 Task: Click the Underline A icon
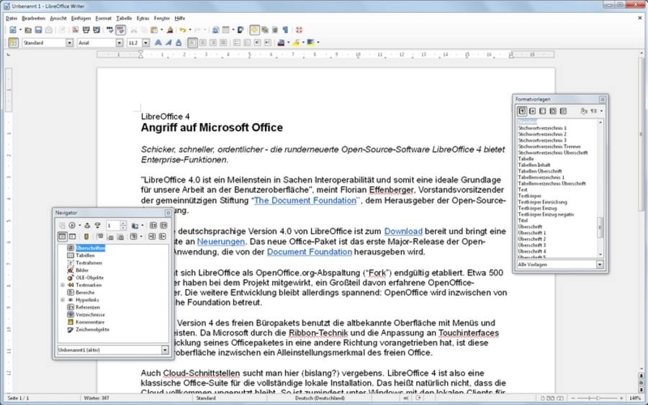point(179,42)
